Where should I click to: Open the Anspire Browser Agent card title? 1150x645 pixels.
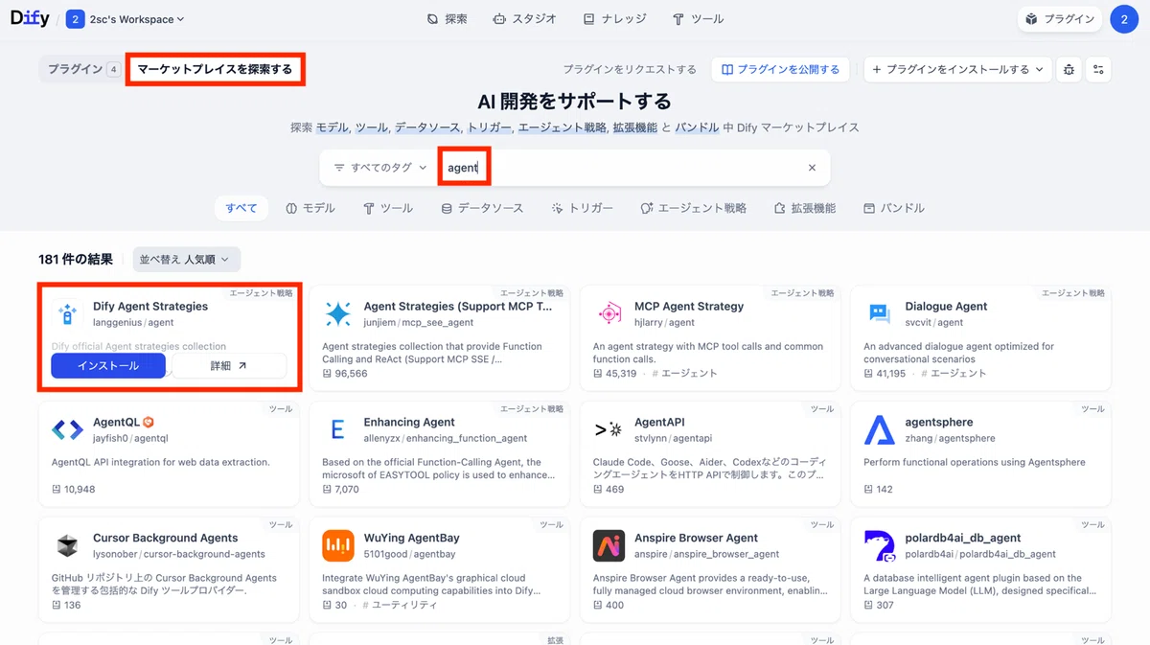point(697,538)
